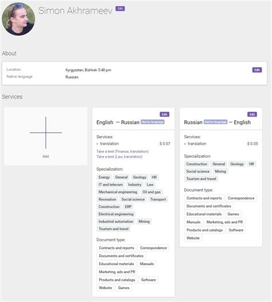Click the IT and telecom tag
272x302 pixels.
111,185
